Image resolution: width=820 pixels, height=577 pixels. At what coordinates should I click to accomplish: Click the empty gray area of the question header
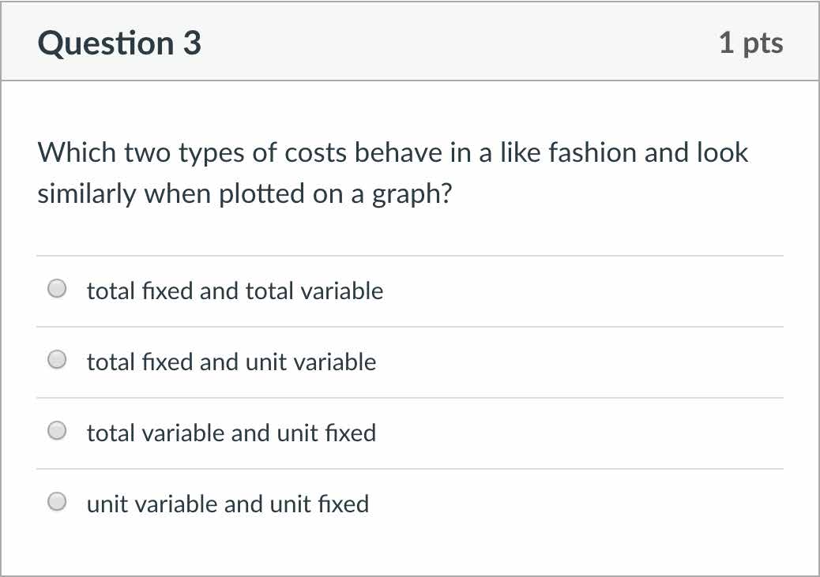(458, 43)
